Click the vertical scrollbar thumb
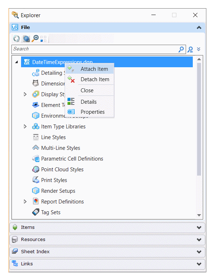 (199, 119)
